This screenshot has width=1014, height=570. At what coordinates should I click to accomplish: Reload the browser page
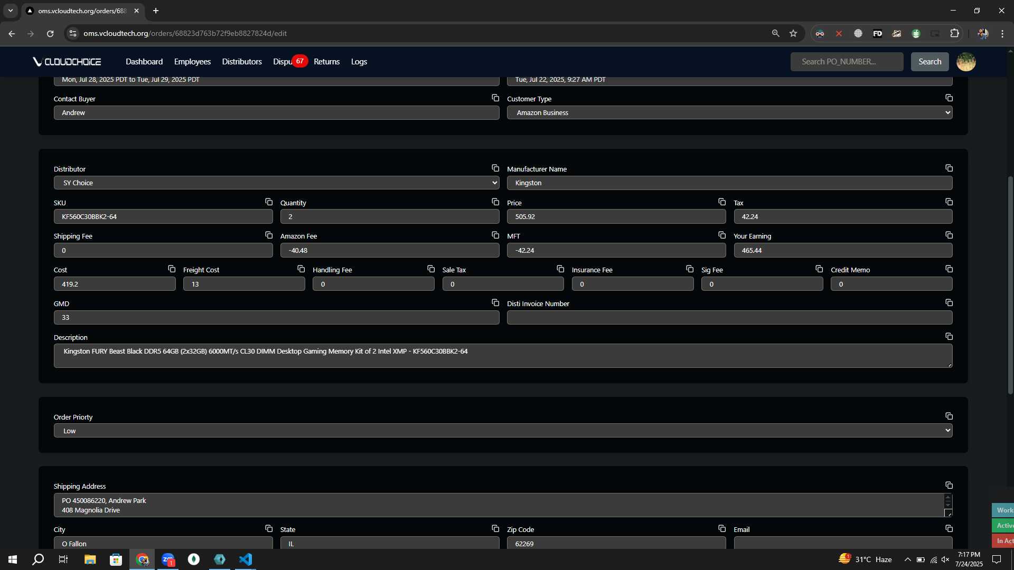click(x=50, y=33)
